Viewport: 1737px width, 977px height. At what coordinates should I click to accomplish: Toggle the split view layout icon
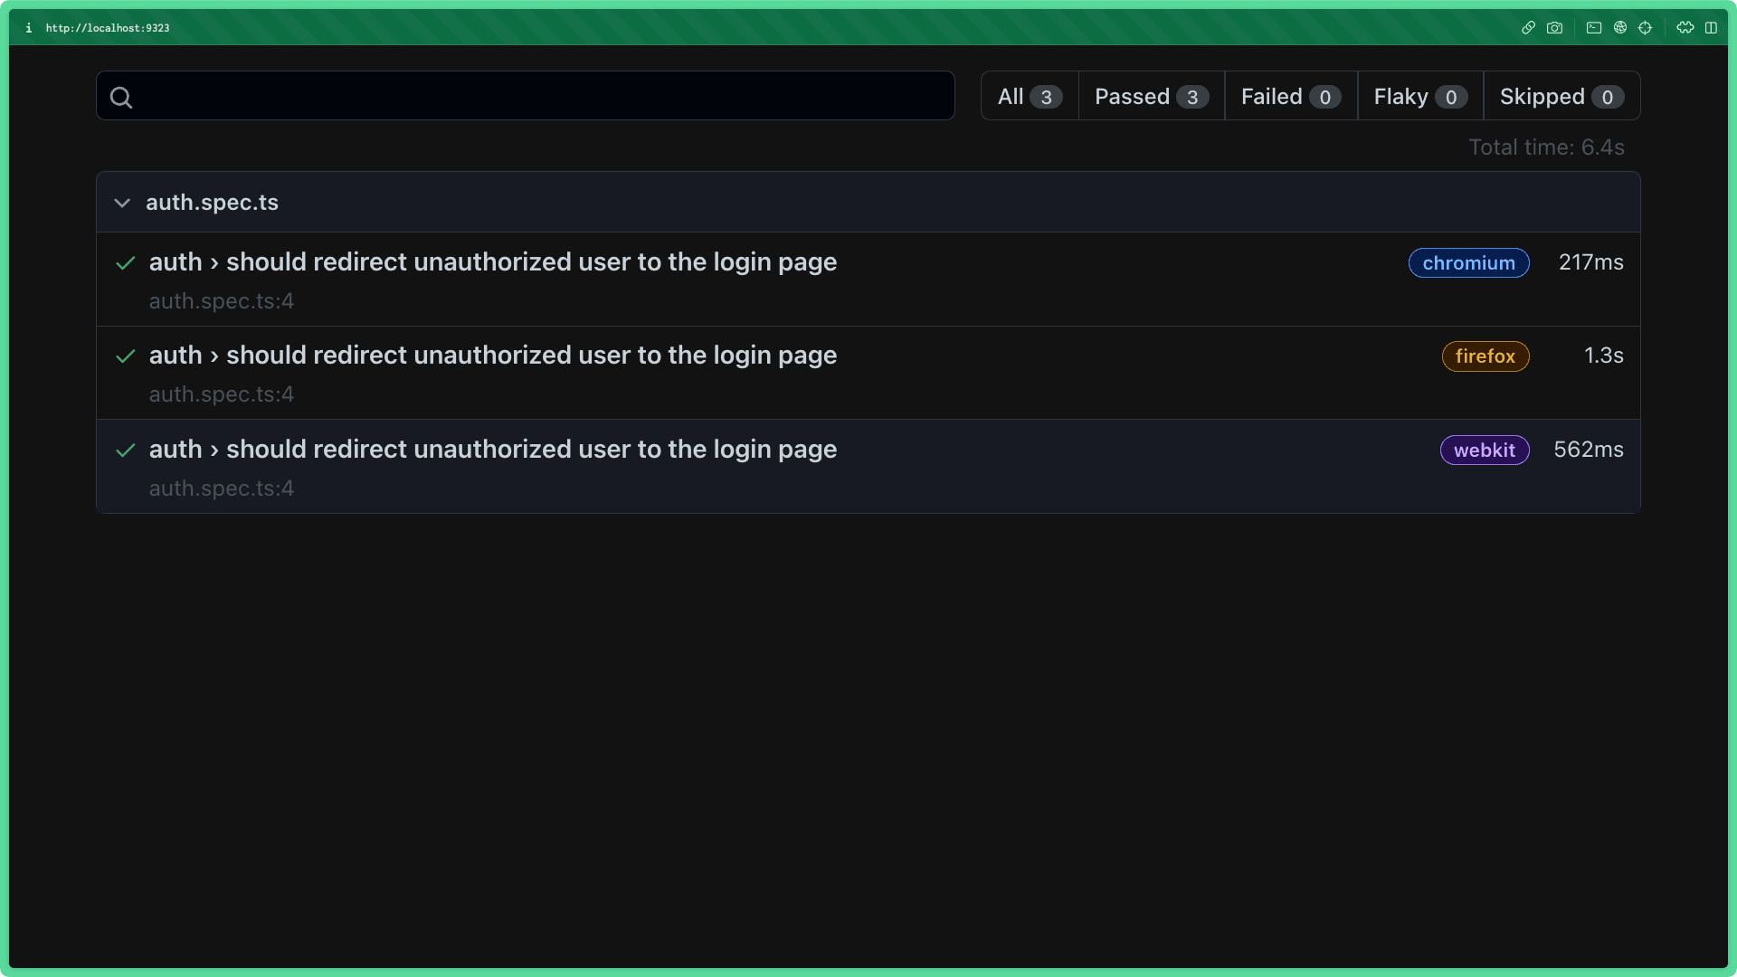tap(1711, 28)
